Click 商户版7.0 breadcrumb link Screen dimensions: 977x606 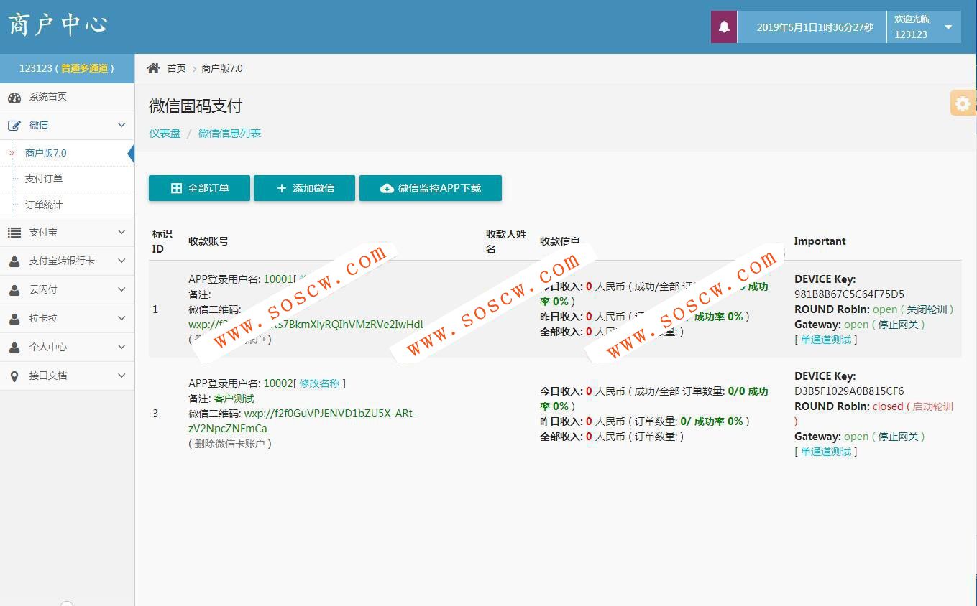[222, 68]
